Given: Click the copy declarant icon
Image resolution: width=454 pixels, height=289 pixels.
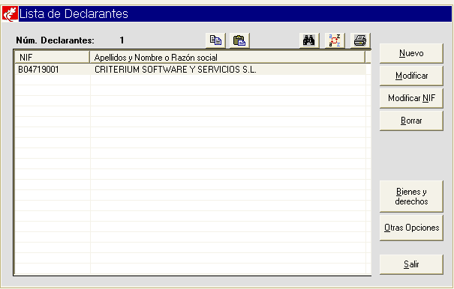Looking at the screenshot, I should 215,40.
